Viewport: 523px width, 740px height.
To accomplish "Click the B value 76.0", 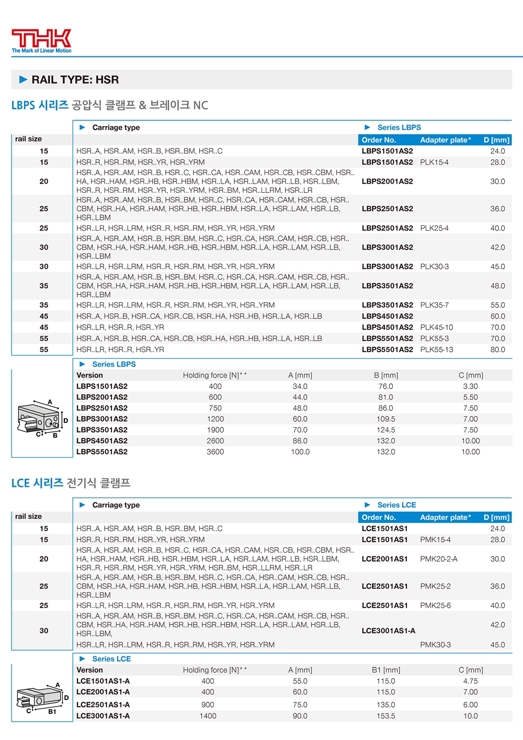I will (x=386, y=386).
